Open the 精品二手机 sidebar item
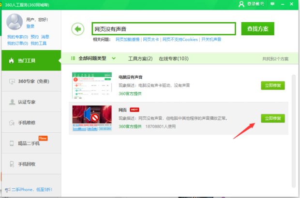Screen dimensions: 300x198 coord(31,143)
